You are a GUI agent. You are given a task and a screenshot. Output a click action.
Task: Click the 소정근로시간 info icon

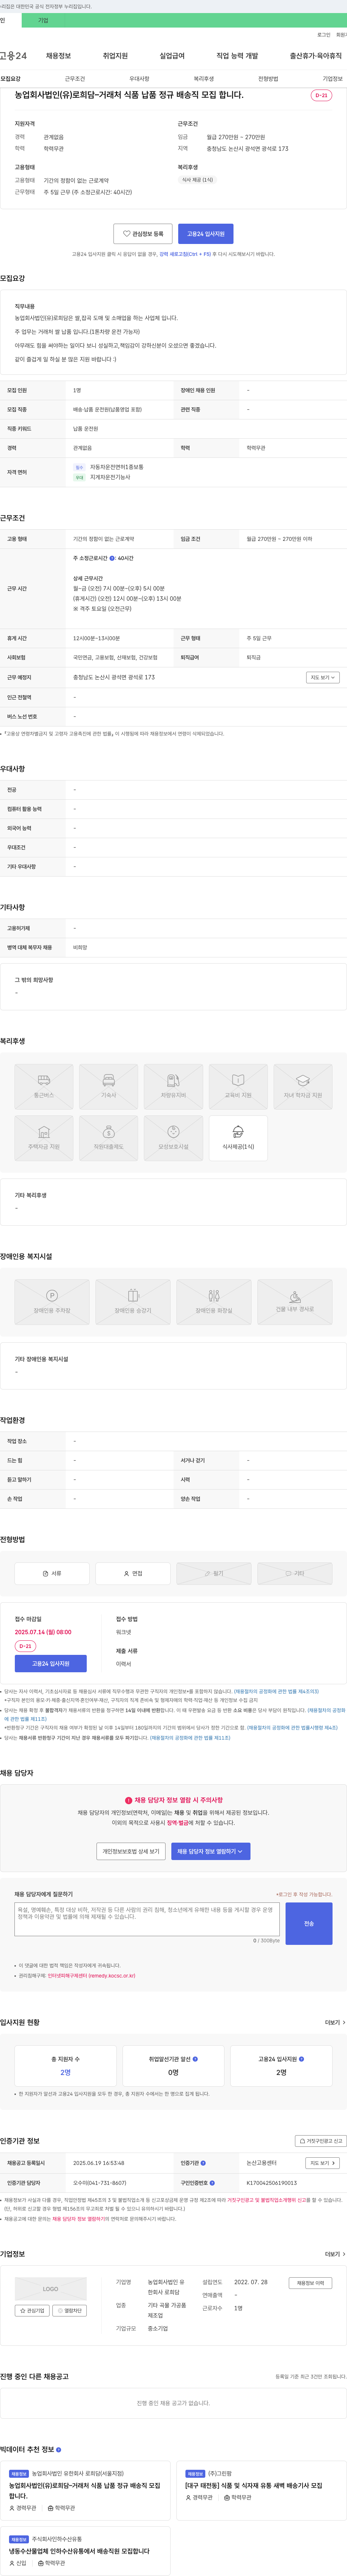[112, 558]
